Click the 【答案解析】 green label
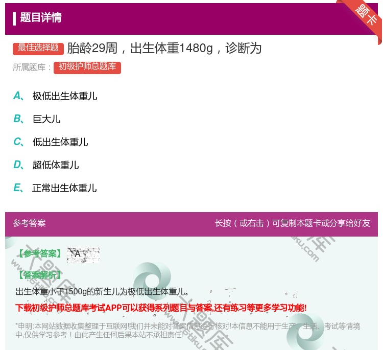 click(40, 275)
